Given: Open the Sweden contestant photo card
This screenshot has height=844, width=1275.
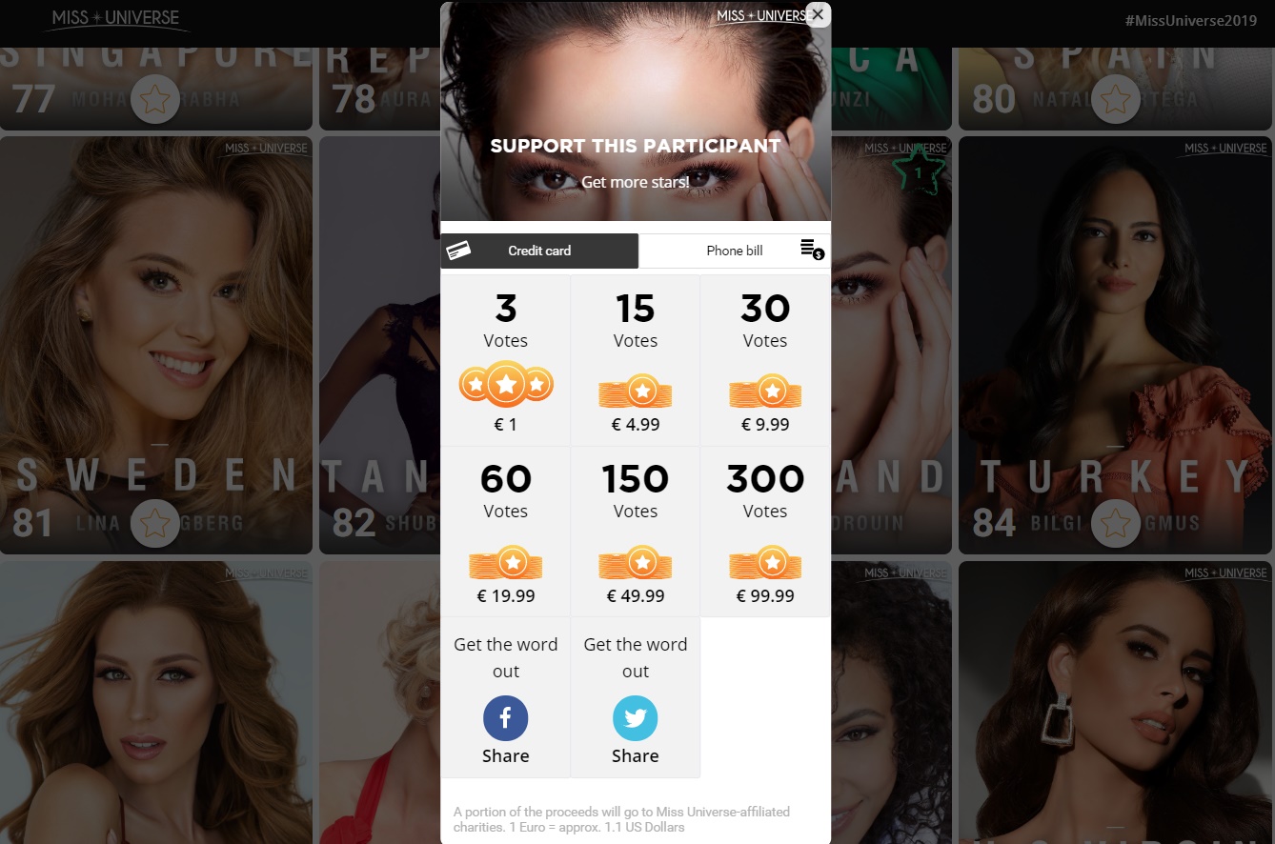Looking at the screenshot, I should (156, 345).
